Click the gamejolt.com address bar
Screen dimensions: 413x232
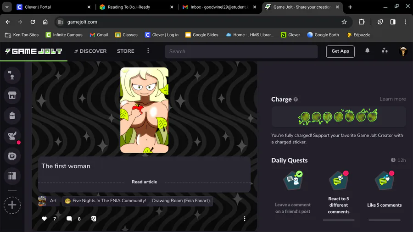coord(203,22)
